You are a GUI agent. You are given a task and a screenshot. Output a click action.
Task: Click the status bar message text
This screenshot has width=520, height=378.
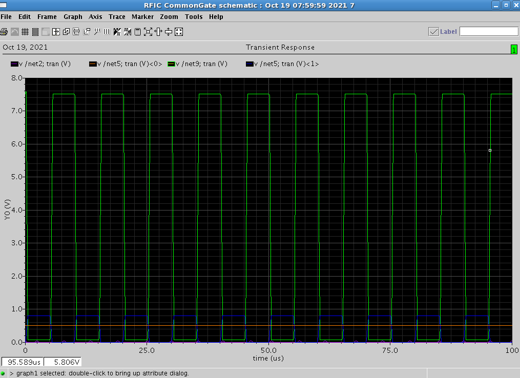click(x=99, y=373)
